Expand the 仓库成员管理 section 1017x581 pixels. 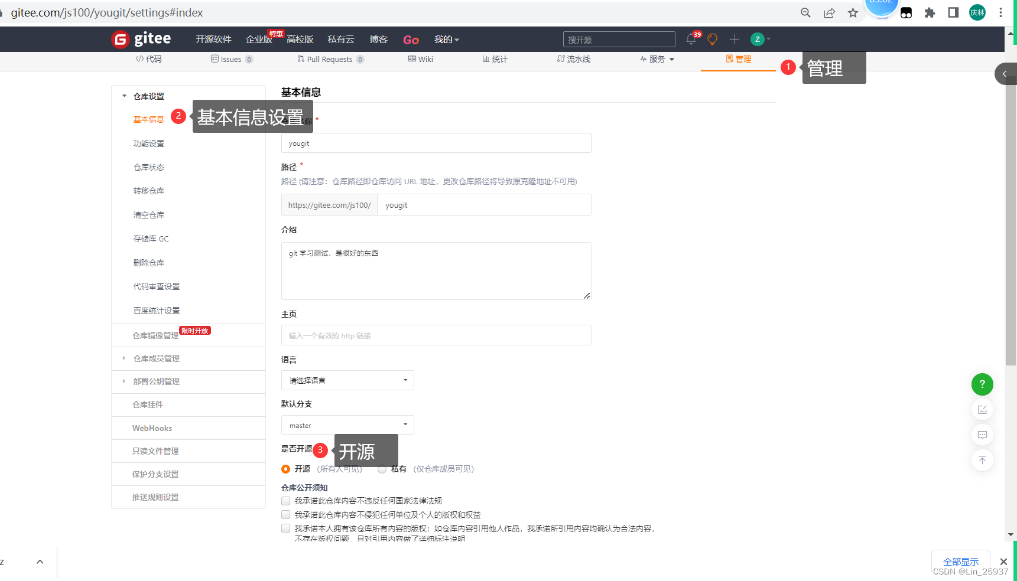124,358
